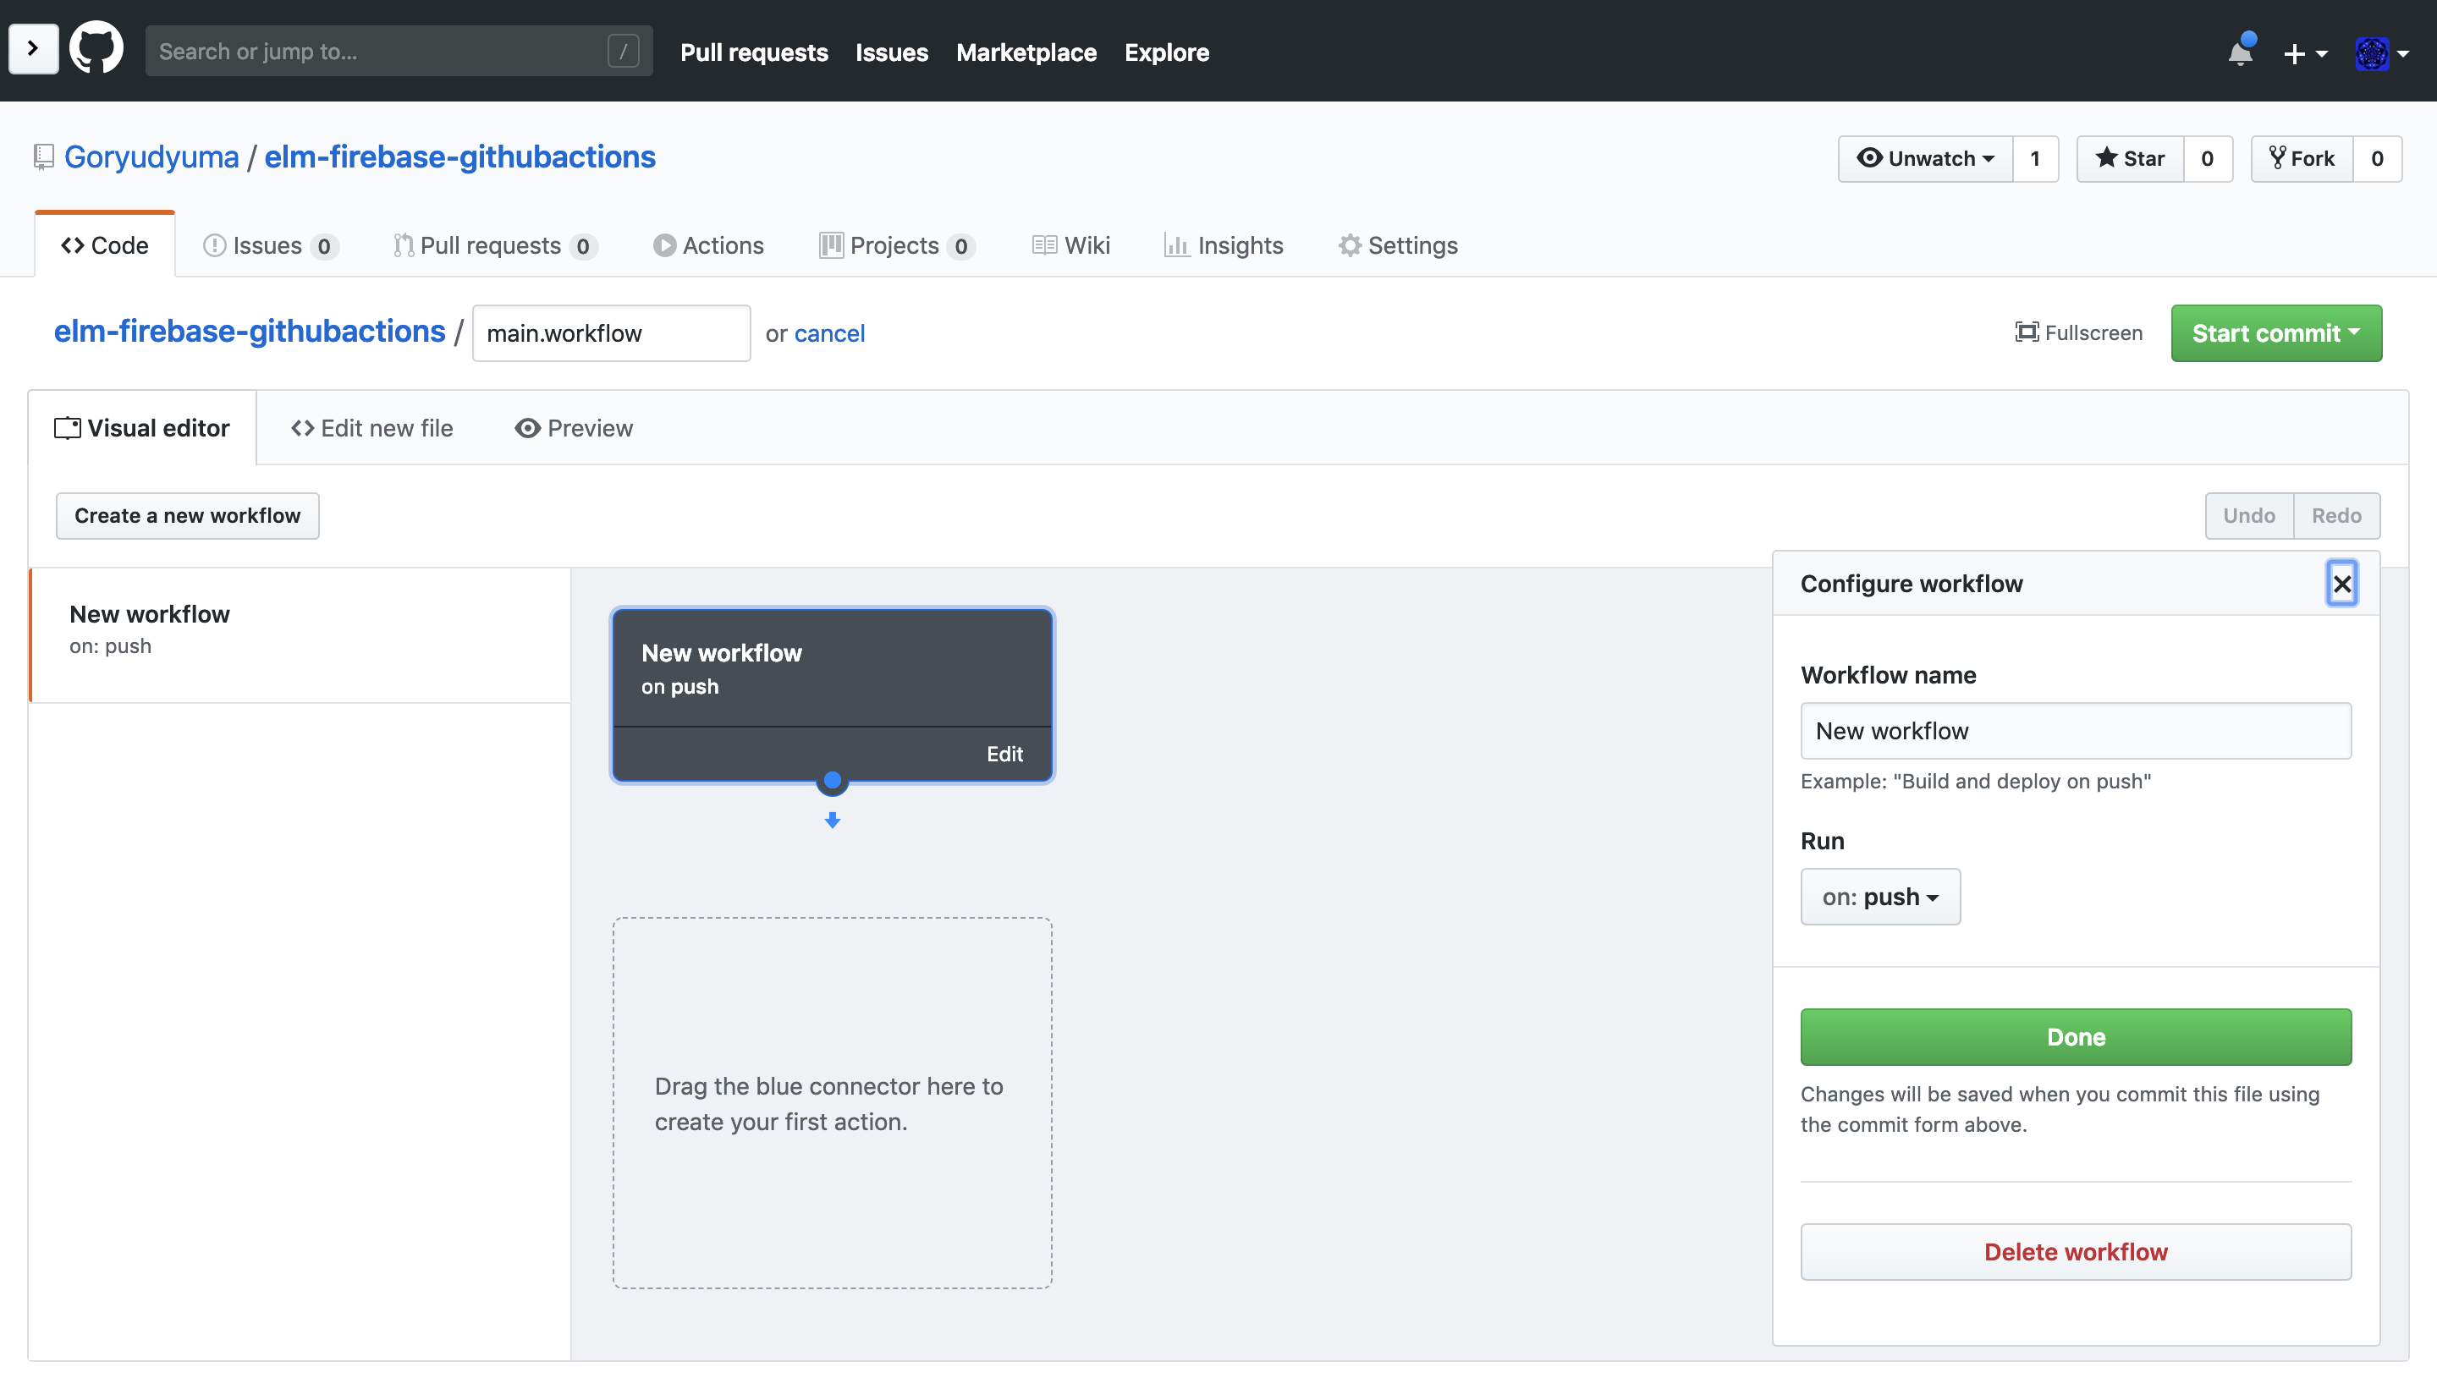The image size is (2437, 1389).
Task: Click the Visual editor tab icon
Action: (x=67, y=426)
